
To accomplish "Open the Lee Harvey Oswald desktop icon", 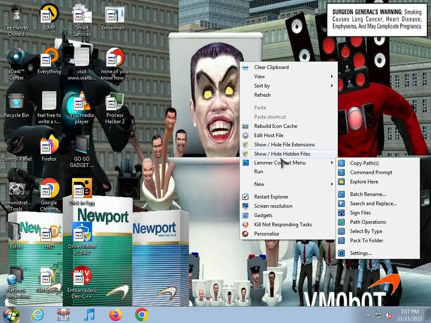I will [16, 21].
